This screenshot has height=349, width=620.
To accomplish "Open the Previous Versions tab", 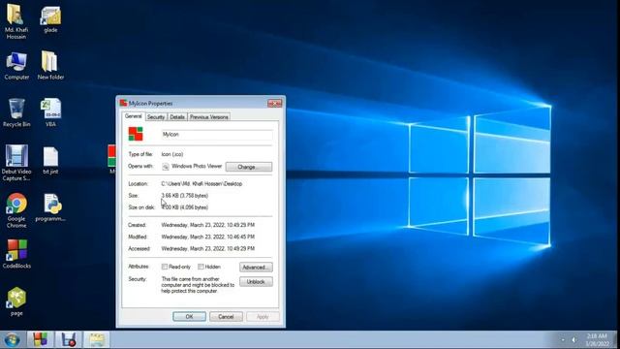I will click(209, 117).
